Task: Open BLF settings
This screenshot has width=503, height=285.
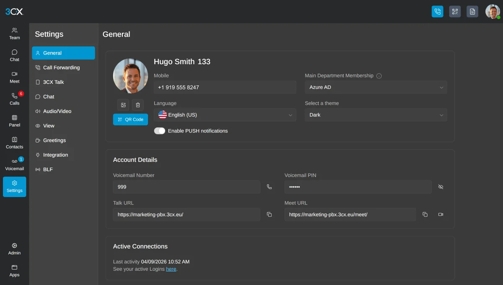Action: 63,169
